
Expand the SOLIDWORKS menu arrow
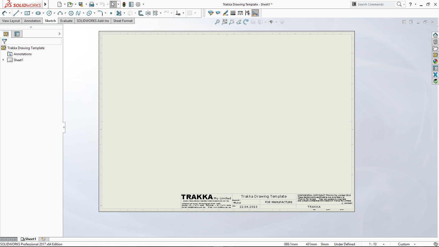[46, 4]
